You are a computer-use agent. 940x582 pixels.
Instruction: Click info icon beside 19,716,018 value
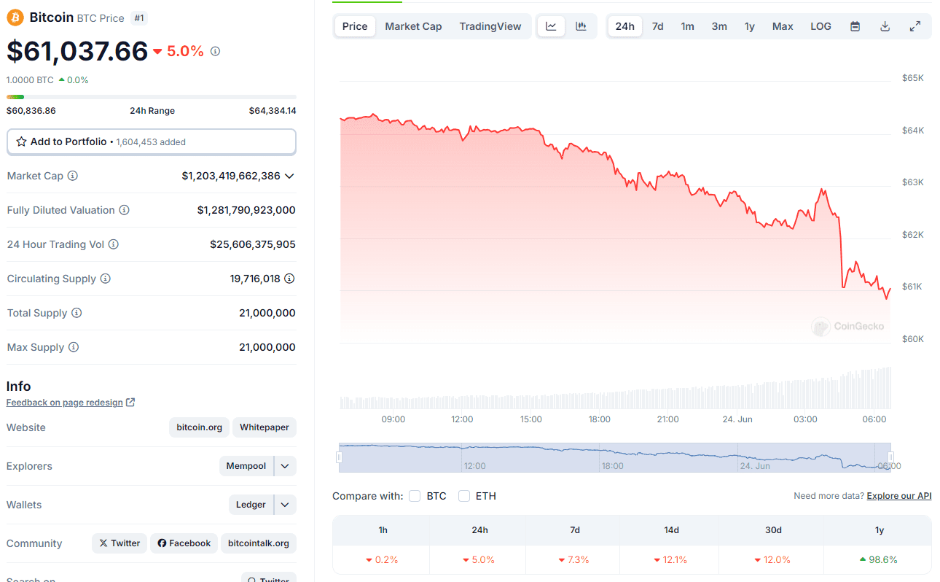(x=289, y=279)
